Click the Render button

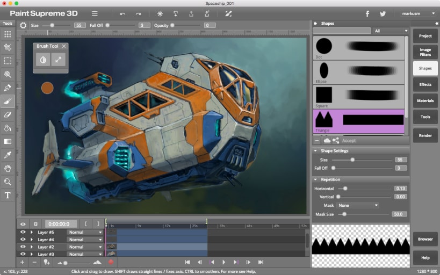click(x=425, y=135)
